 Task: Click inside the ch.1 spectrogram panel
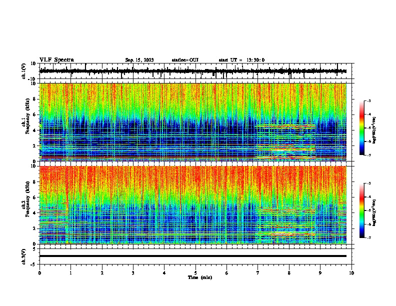tap(192, 122)
